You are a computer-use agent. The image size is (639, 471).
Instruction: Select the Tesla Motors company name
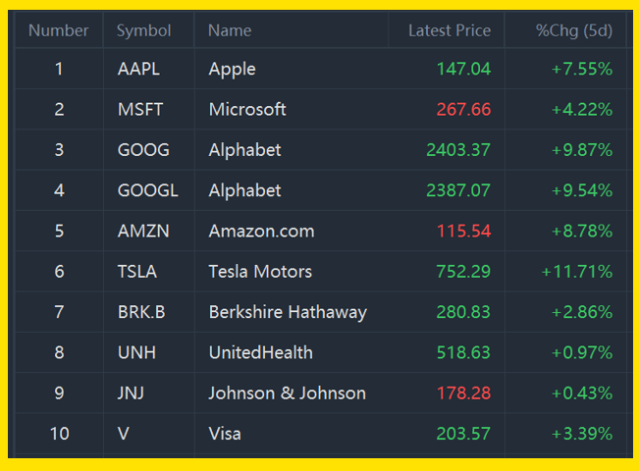(260, 272)
